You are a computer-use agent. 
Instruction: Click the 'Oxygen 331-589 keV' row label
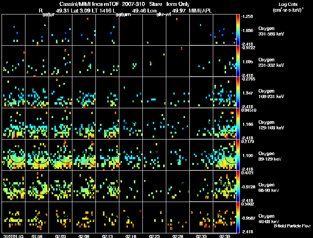[x=271, y=31]
